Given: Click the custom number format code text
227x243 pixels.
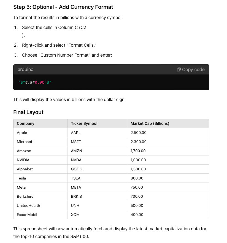Looking at the screenshot, I should pos(35,82).
